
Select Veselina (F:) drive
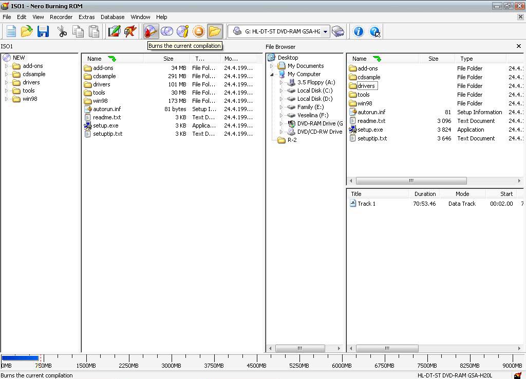[x=313, y=116]
